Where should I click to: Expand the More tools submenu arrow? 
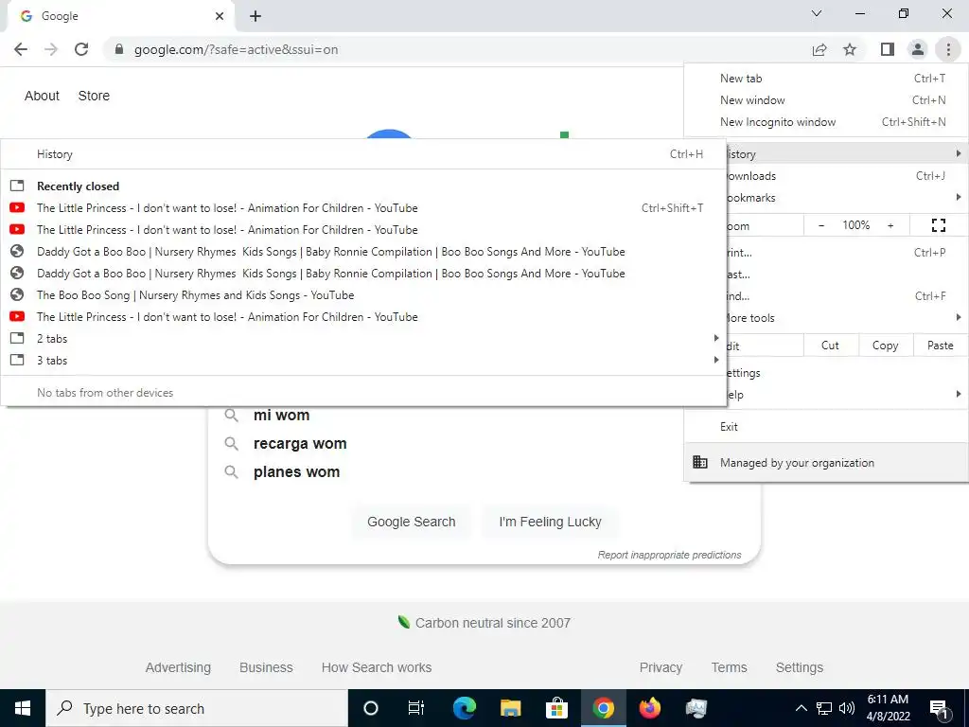point(958,317)
